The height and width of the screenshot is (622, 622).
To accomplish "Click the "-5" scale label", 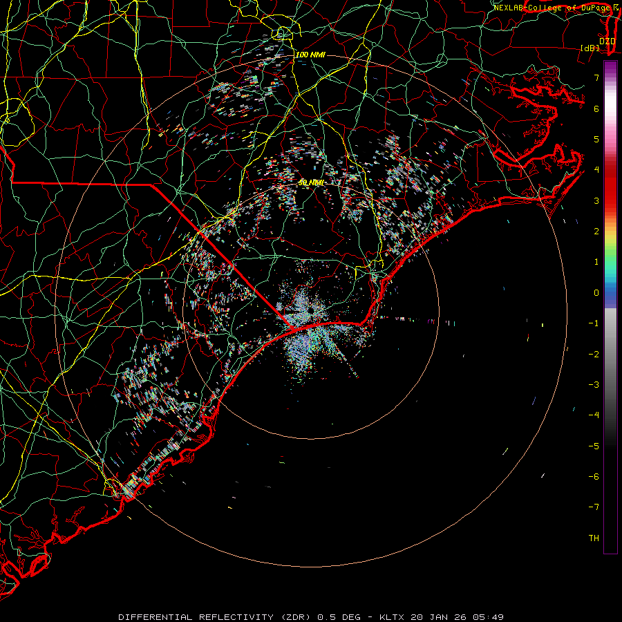I will point(594,446).
